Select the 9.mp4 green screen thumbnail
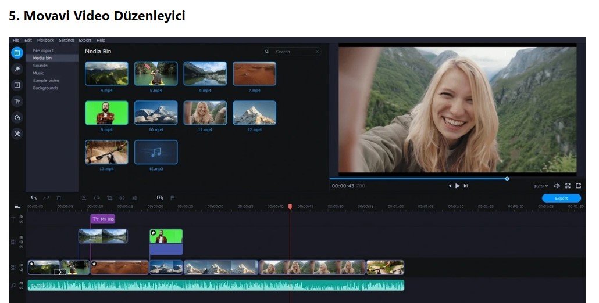Screen dimensions: 599x303 106,113
